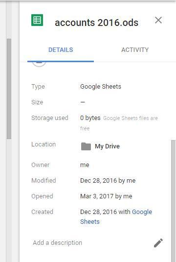The image size is (176, 262).
Task: Click the partially hidden circular icon below DETAILS
Action: click(x=39, y=64)
